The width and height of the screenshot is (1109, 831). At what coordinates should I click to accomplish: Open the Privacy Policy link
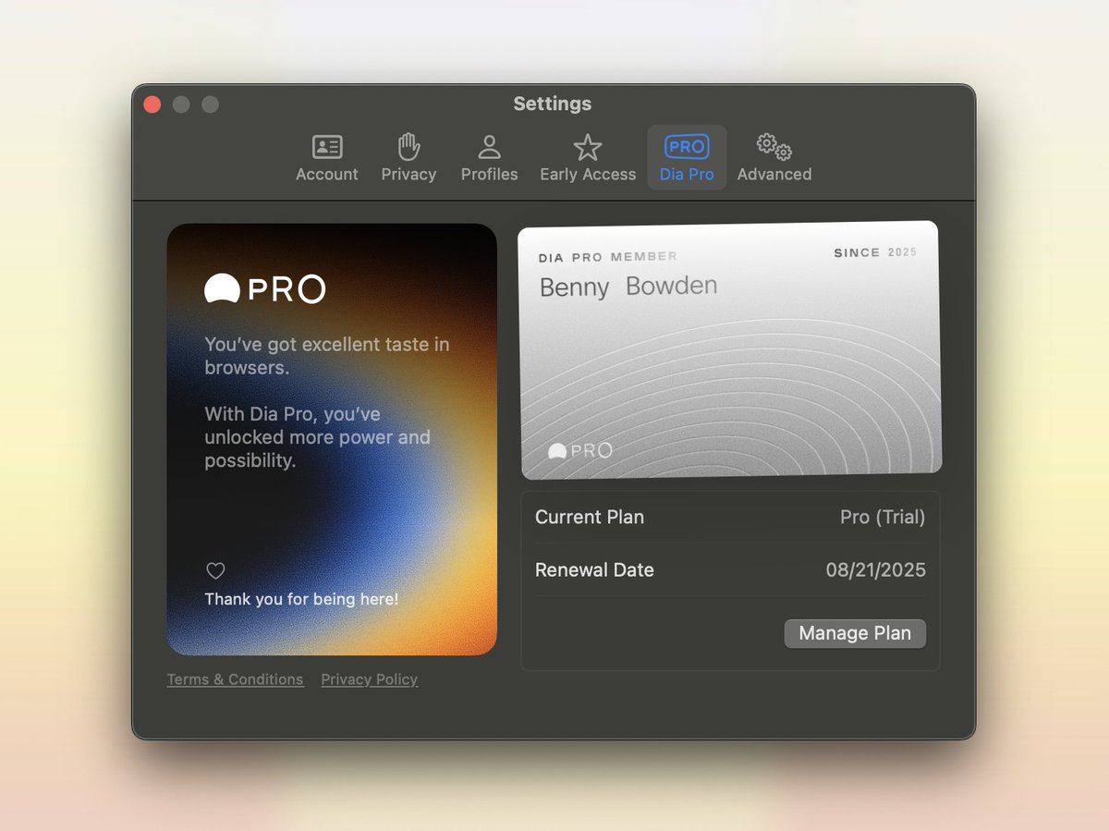(x=369, y=679)
